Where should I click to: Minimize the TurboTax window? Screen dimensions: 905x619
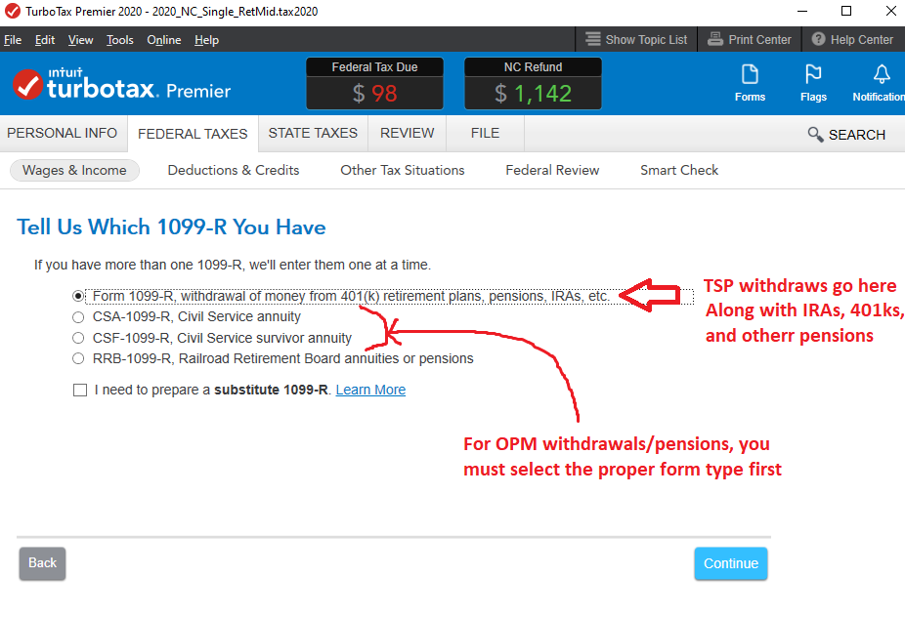click(802, 11)
